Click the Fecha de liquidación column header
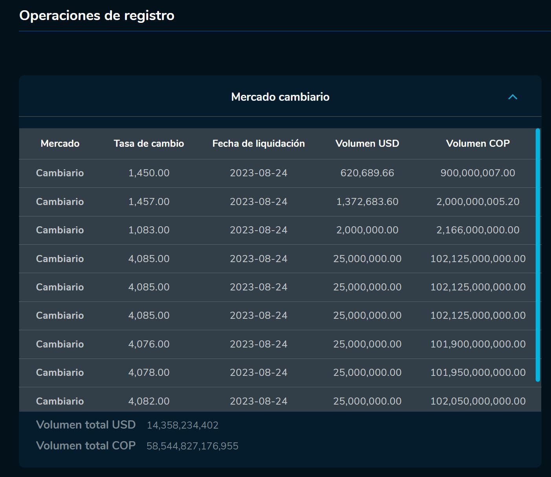 259,144
